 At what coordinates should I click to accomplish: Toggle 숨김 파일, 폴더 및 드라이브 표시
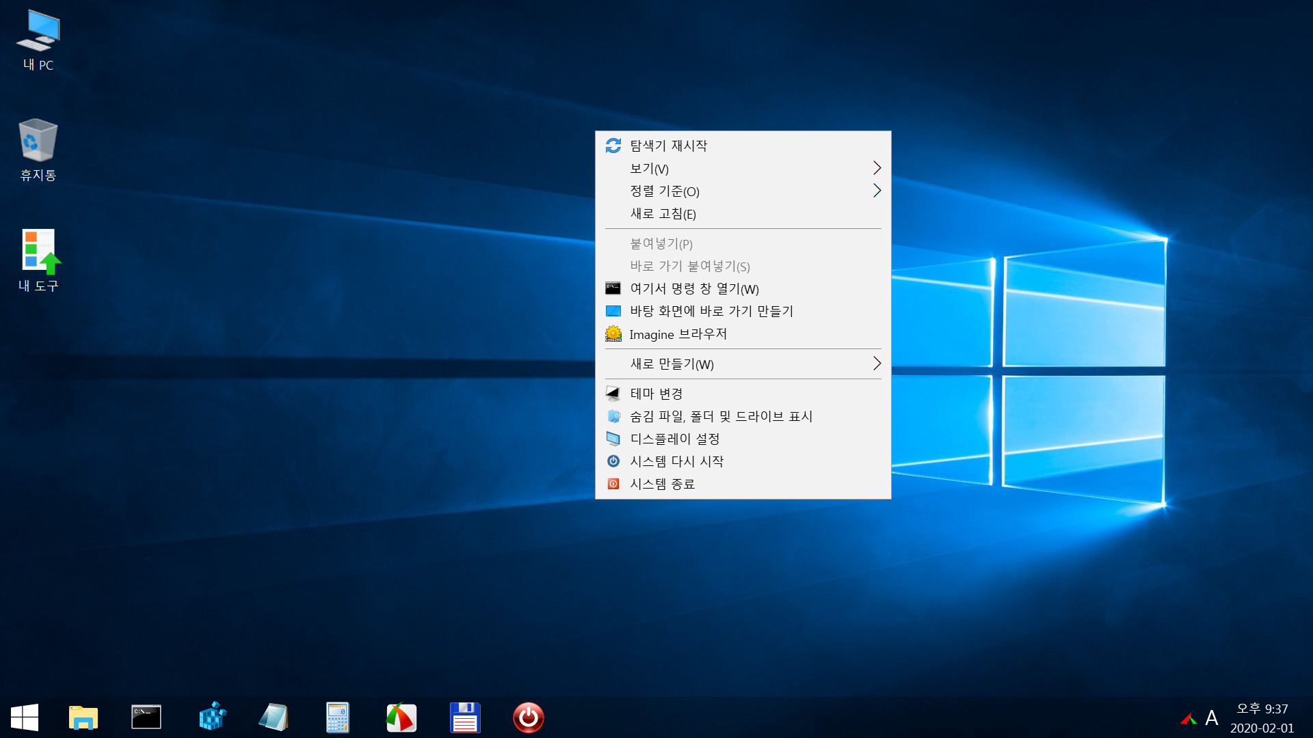(x=743, y=416)
